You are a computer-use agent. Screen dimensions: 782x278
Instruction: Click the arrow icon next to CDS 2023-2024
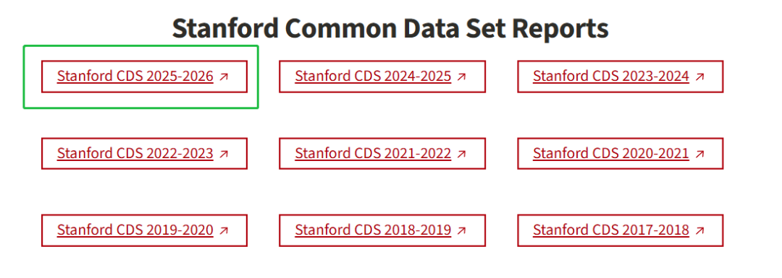coord(699,77)
